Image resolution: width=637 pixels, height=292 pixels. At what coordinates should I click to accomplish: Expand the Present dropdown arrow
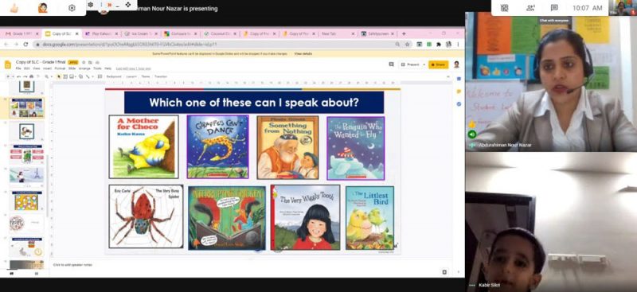click(x=424, y=64)
